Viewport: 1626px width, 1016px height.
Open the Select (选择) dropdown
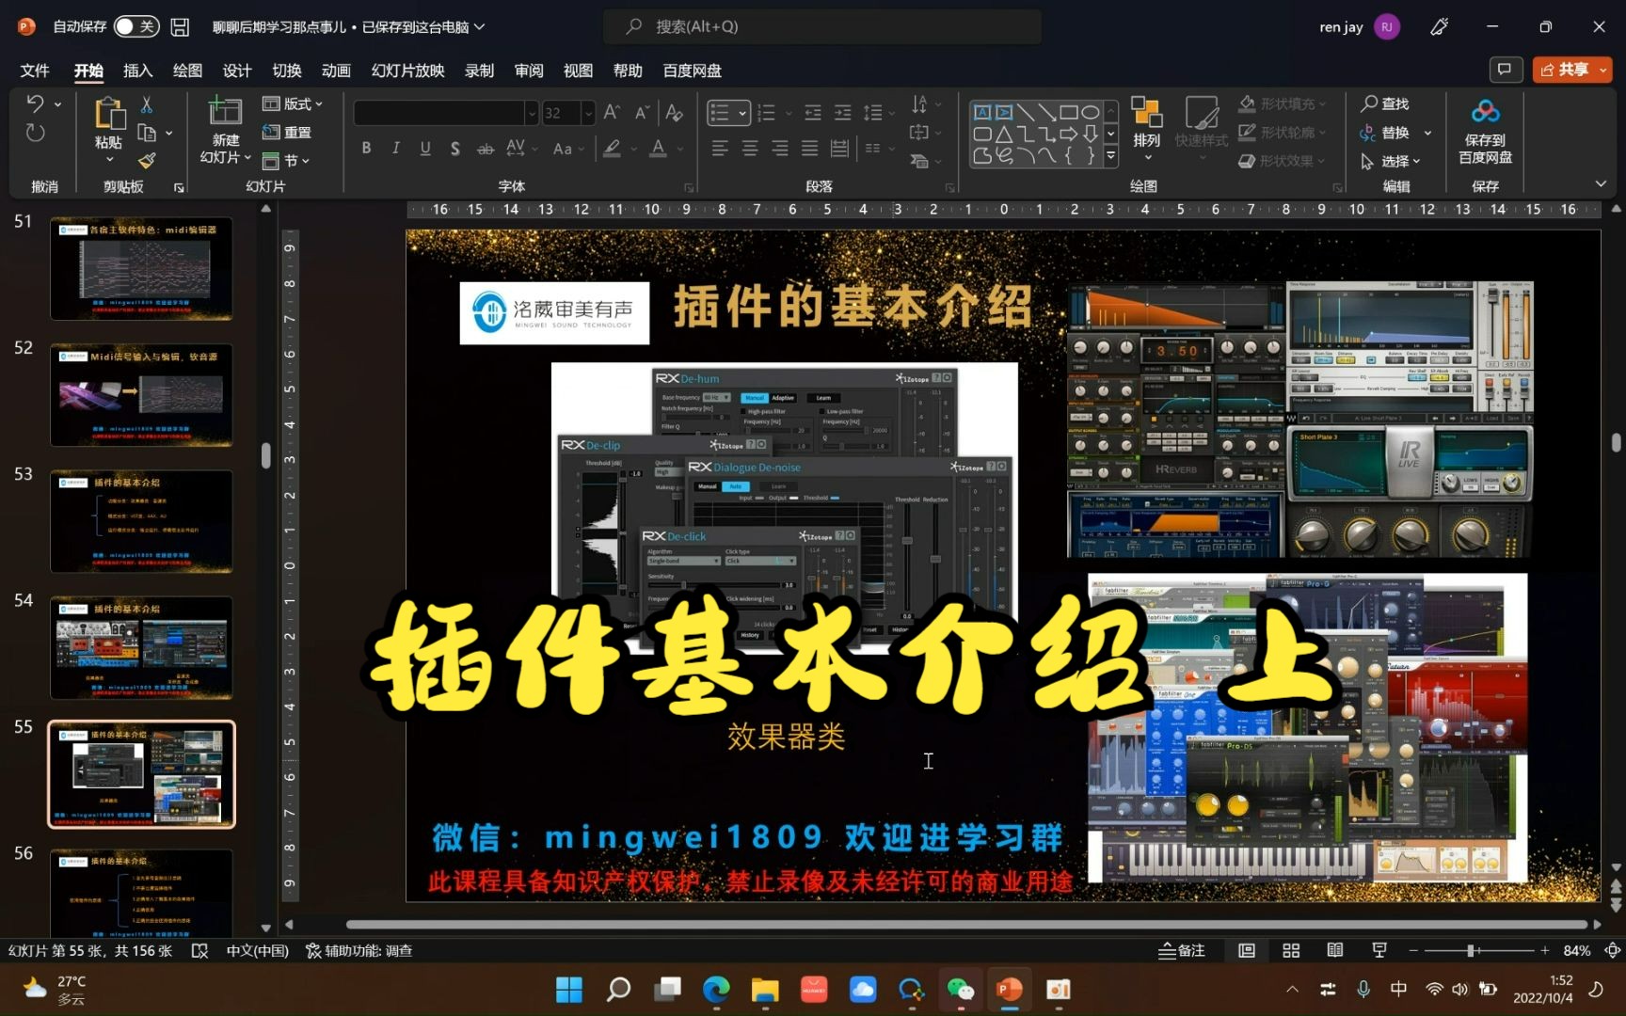[x=1391, y=161]
